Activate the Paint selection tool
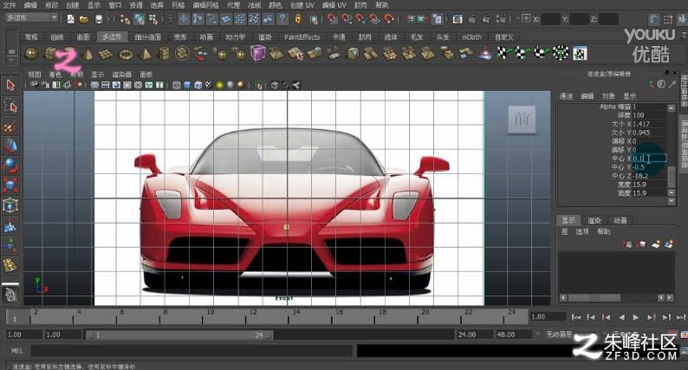The width and height of the screenshot is (688, 370). pos(10,127)
